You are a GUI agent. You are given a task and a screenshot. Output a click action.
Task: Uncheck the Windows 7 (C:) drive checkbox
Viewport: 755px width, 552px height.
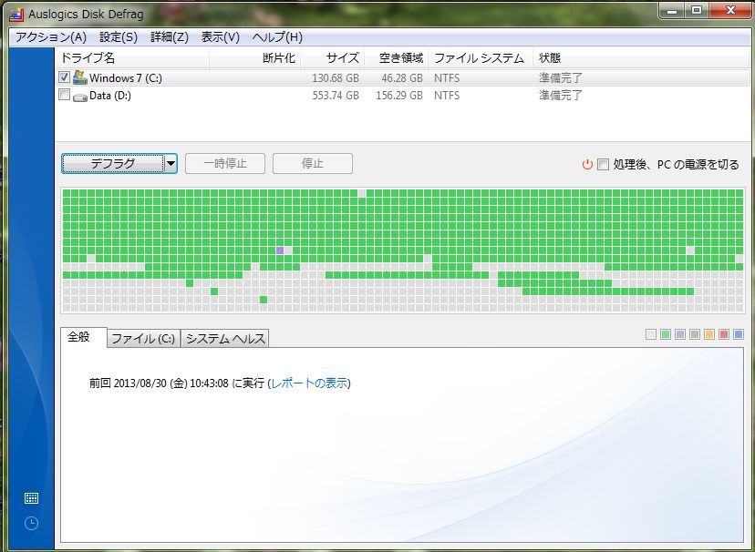[x=64, y=78]
